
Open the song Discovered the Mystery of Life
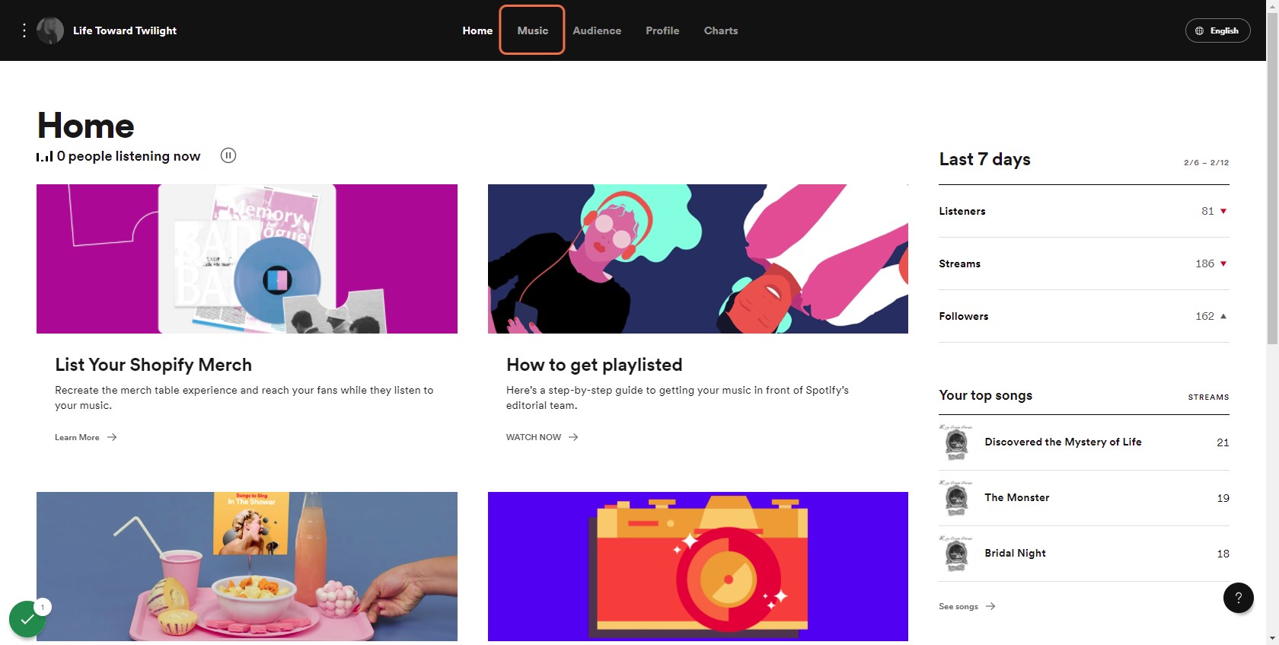[x=1063, y=442]
